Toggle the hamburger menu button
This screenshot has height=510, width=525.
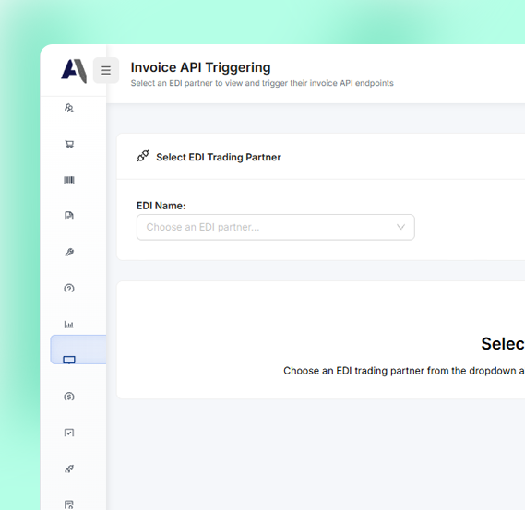[x=106, y=70]
